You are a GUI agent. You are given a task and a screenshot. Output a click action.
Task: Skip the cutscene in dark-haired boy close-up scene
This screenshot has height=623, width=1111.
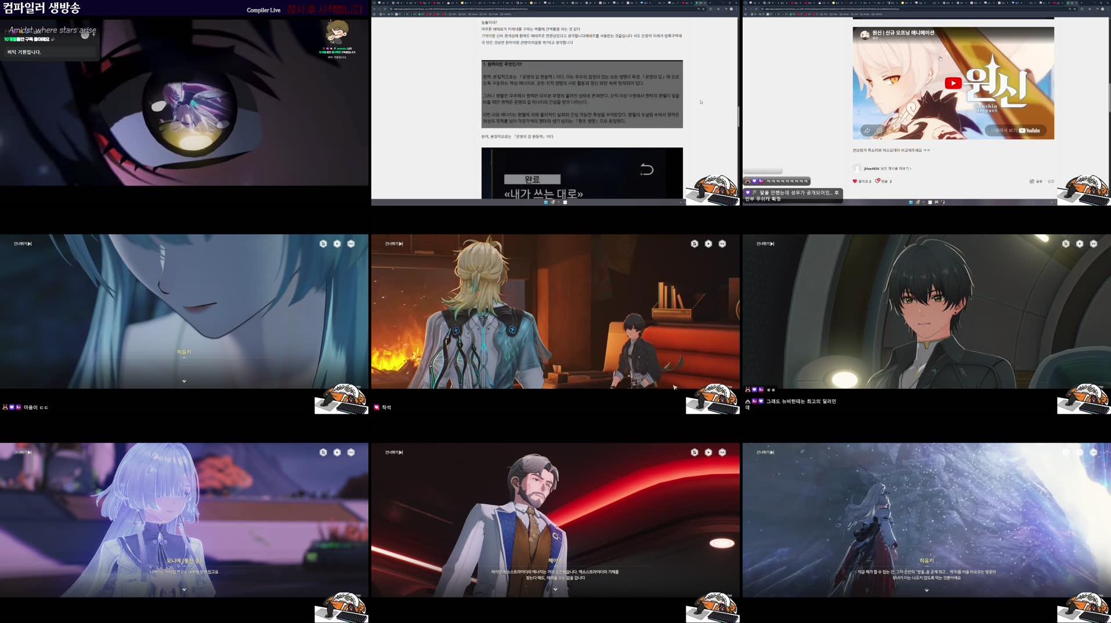click(x=765, y=244)
